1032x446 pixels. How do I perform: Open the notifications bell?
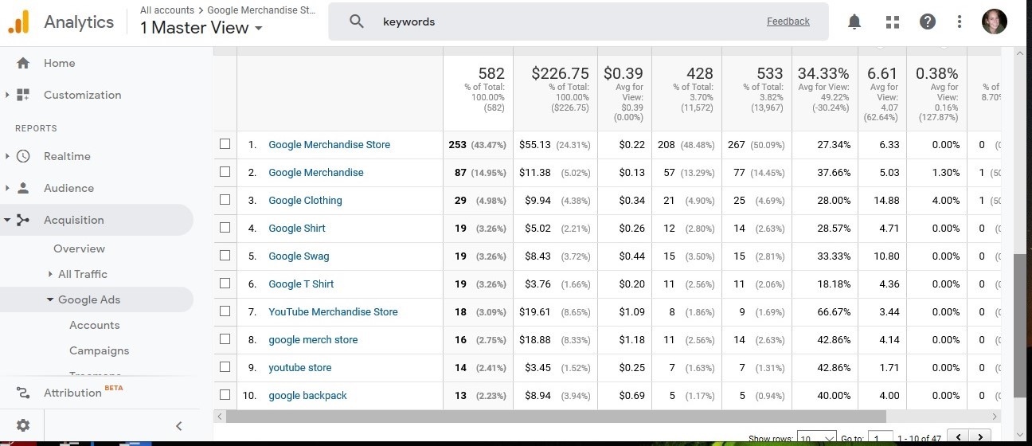(854, 22)
